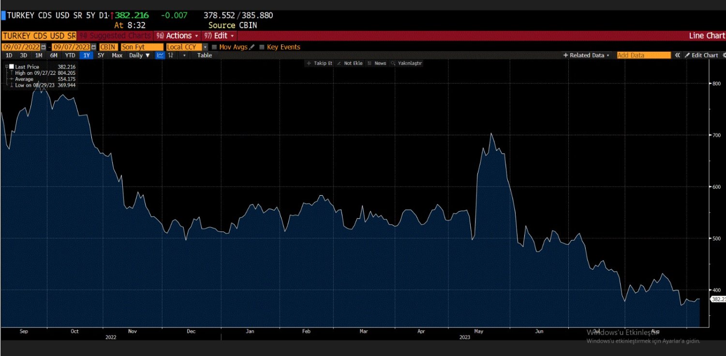Click the Takip Et crosshair tool
The image size is (726, 356).
tap(319, 63)
